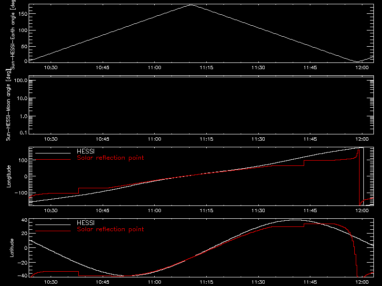Click the -20 tick on Latitude axis
Screen dimensions: 382x286
22,263
